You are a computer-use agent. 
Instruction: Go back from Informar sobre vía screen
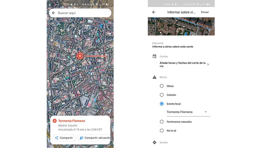(x=154, y=12)
